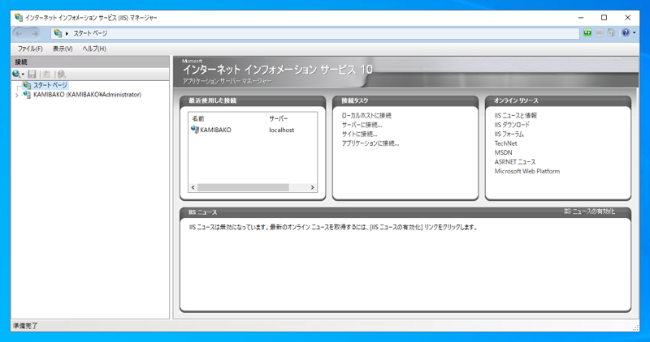Click the IIS Manager title bar app icon
The image size is (650, 342).
click(x=19, y=18)
